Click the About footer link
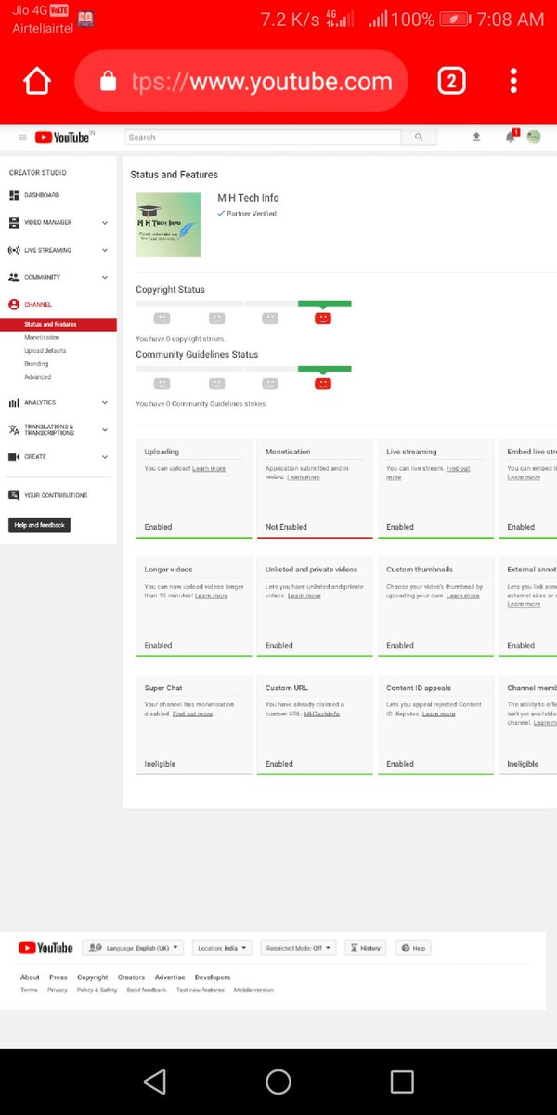Screen dimensions: 557x1115 tap(31, 977)
